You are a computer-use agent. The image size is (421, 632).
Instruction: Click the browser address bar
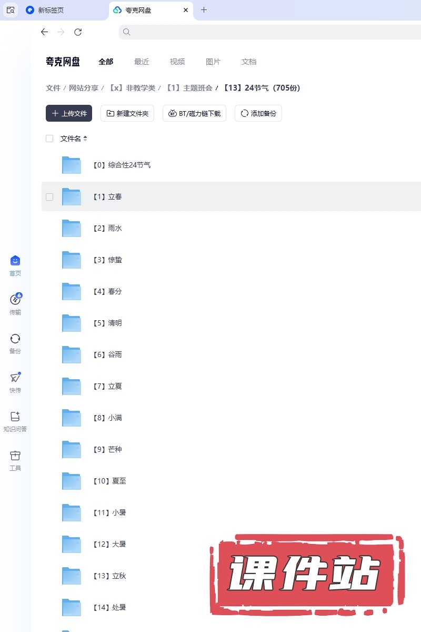[x=263, y=32]
